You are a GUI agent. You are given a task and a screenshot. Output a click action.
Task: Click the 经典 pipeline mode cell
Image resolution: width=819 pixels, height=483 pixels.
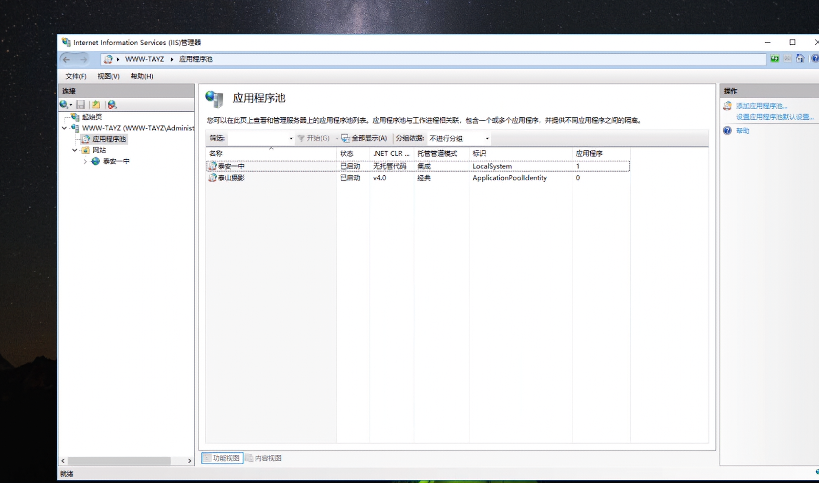tap(424, 178)
